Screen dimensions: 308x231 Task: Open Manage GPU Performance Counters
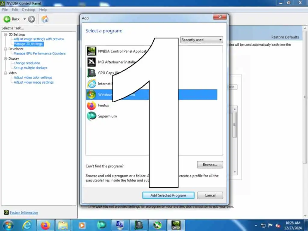[x=40, y=54]
